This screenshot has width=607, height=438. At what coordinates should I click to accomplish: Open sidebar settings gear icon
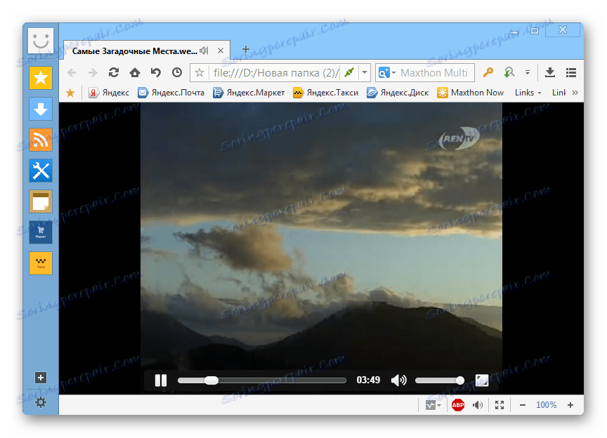[41, 402]
